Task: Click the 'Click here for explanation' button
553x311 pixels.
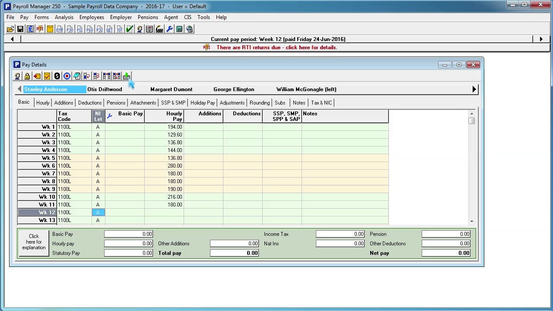Action: coord(34,242)
